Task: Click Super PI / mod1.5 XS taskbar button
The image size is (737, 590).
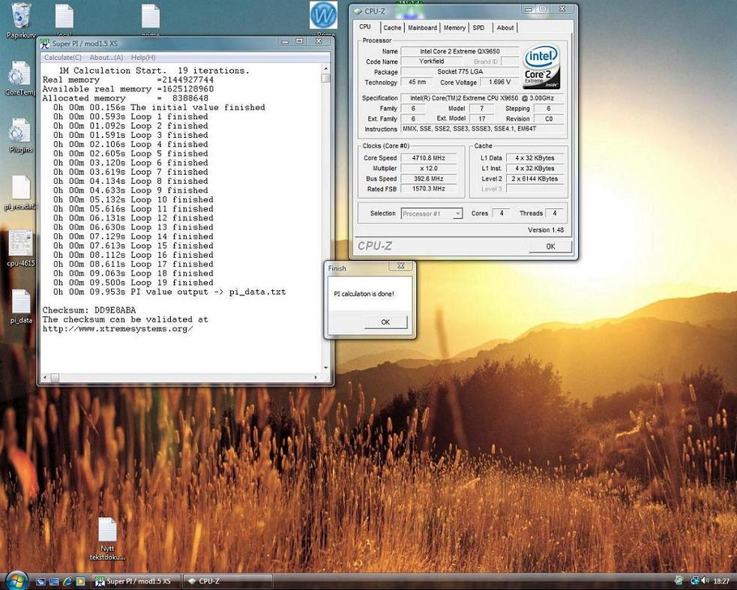Action: [136, 582]
